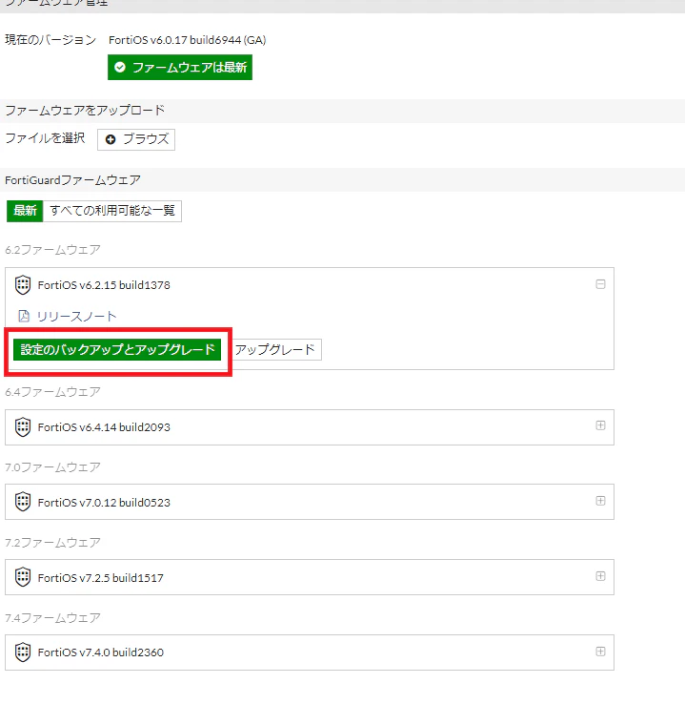Expand the FortiOS v6.4.14 build2093 panel
This screenshot has width=685, height=704.
click(600, 425)
